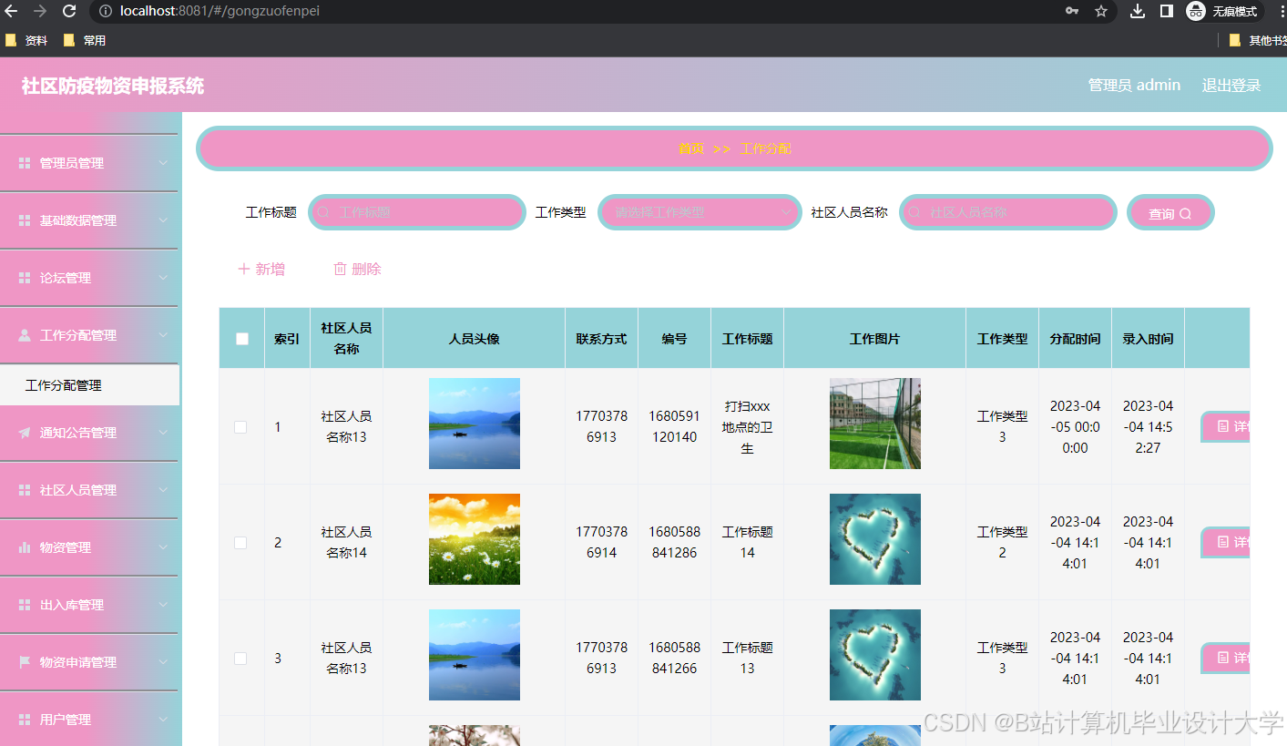
Task: Click the bar-chart icon beside 物资管理
Action: coord(25,547)
